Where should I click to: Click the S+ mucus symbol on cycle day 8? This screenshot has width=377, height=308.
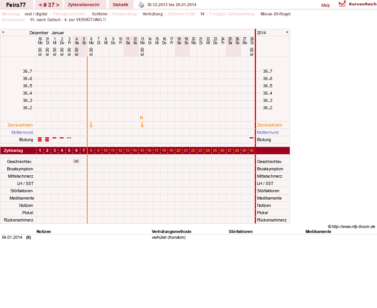point(91,125)
